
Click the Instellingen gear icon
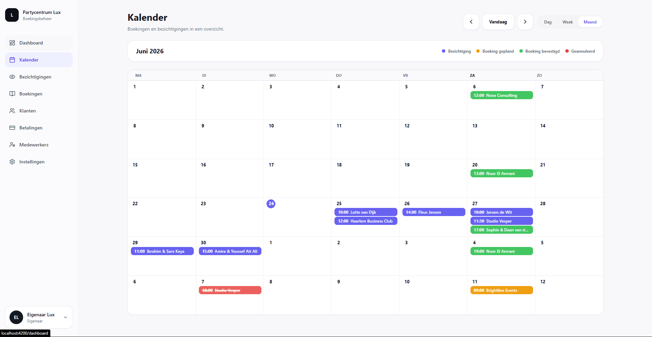click(12, 162)
